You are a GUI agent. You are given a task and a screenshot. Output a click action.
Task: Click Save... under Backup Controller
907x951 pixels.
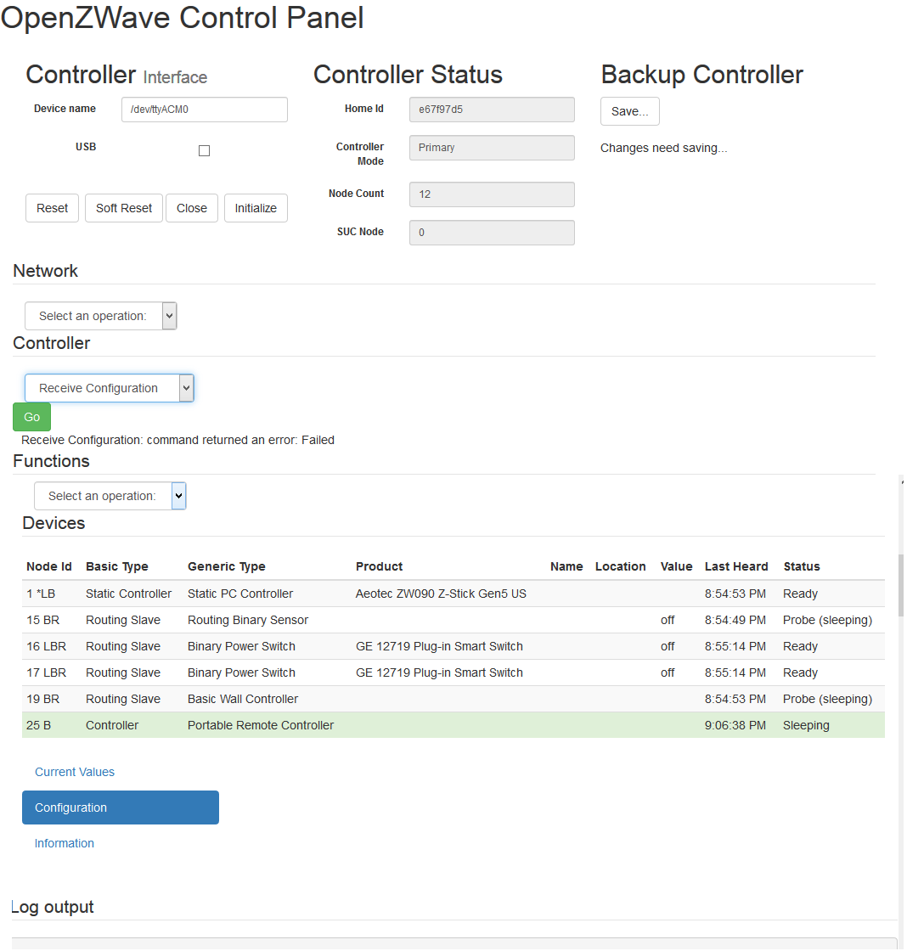(x=629, y=110)
